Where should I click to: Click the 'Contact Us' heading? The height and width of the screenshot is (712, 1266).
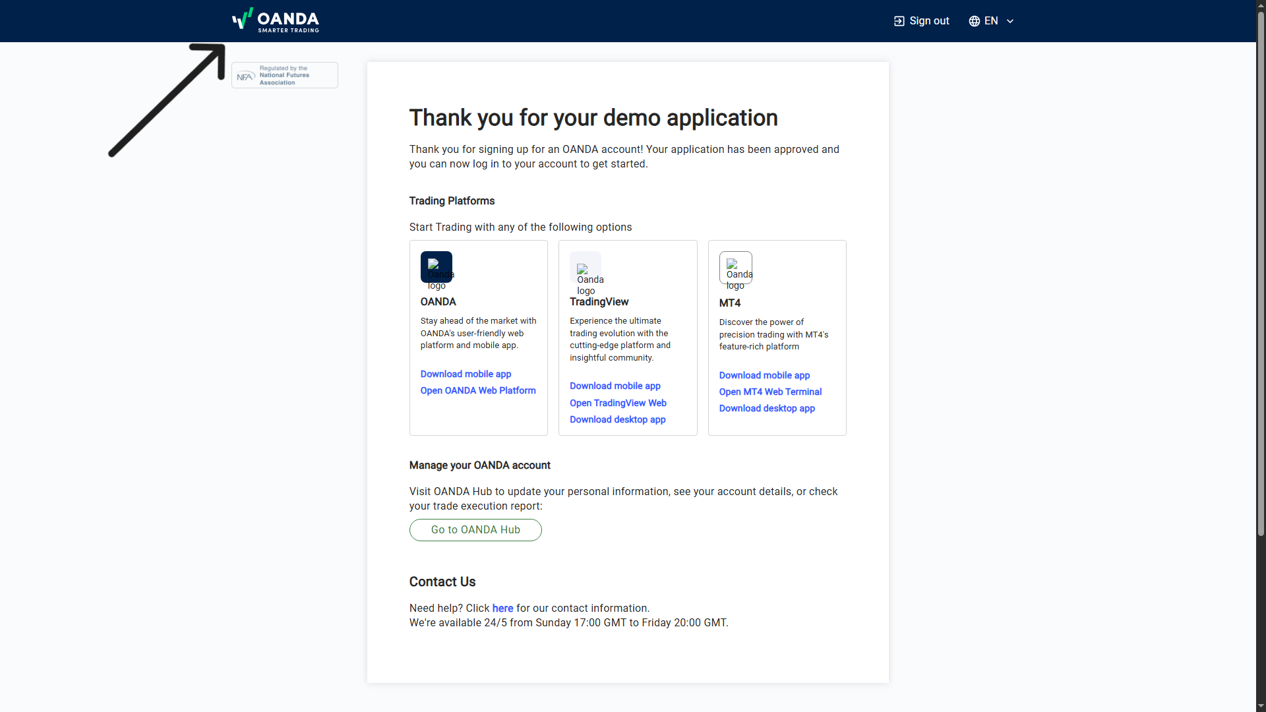coord(442,581)
